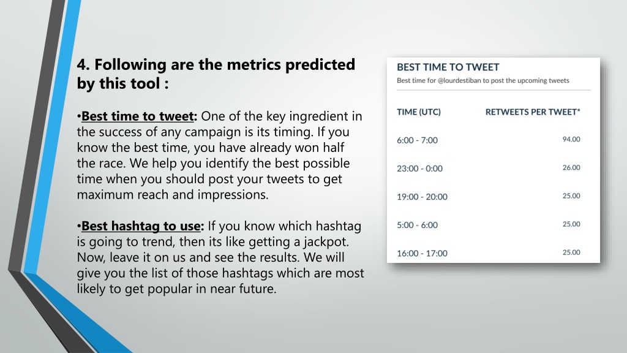This screenshot has height=353, width=627.
Task: Click the 25.00 value for 5:00 - 6:00
Action: pos(571,224)
